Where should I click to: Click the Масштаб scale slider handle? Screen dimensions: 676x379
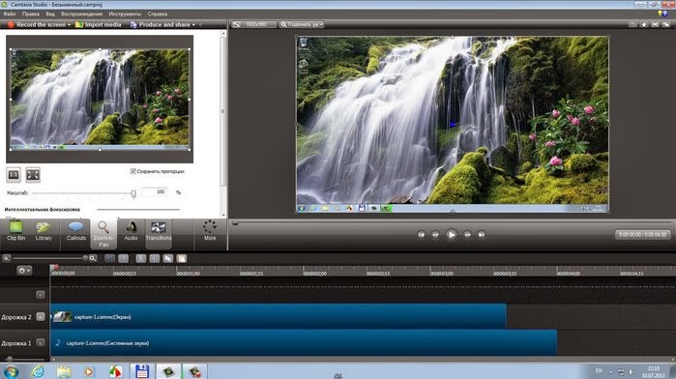click(133, 193)
